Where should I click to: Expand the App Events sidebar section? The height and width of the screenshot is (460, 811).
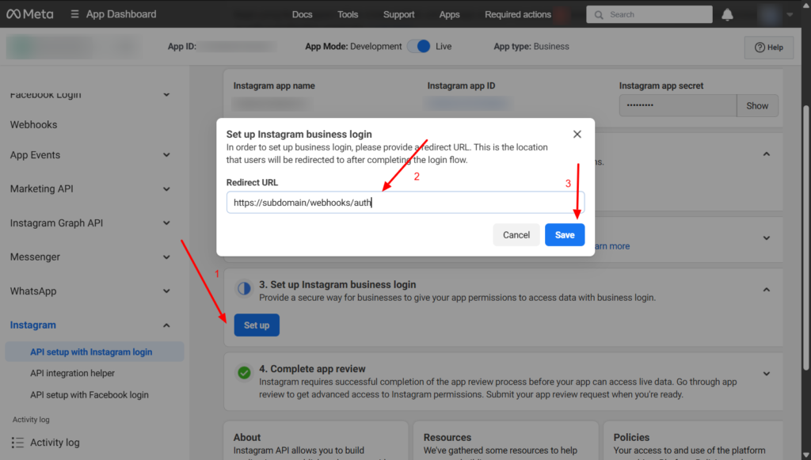pyautogui.click(x=166, y=155)
